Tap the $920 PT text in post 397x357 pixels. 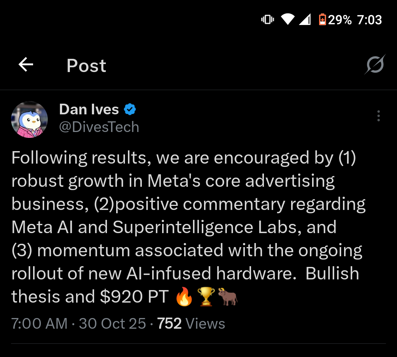pyautogui.click(x=134, y=297)
